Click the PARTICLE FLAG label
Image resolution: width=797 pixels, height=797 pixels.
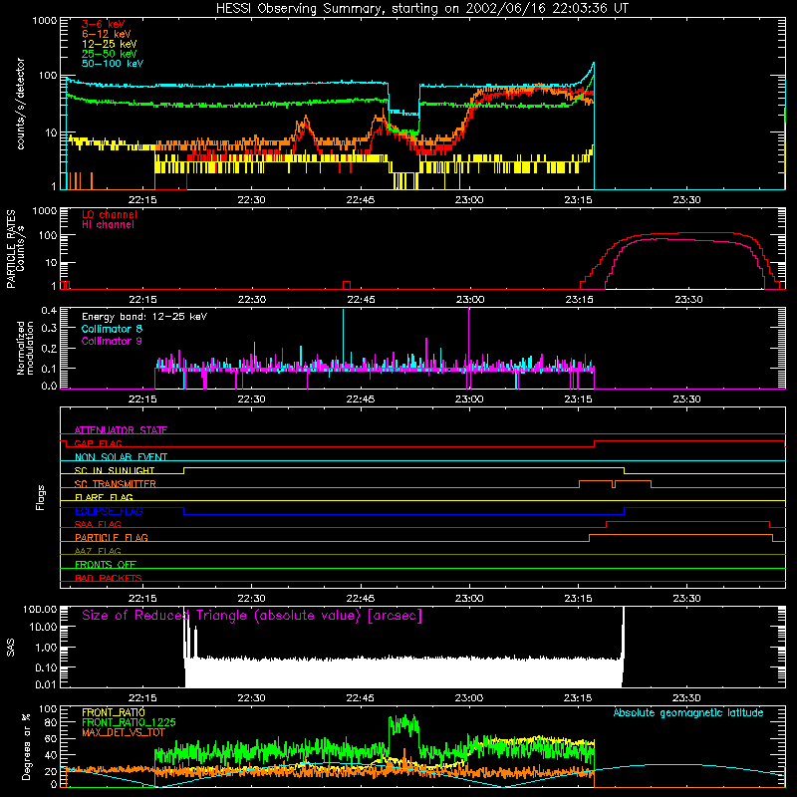[112, 537]
